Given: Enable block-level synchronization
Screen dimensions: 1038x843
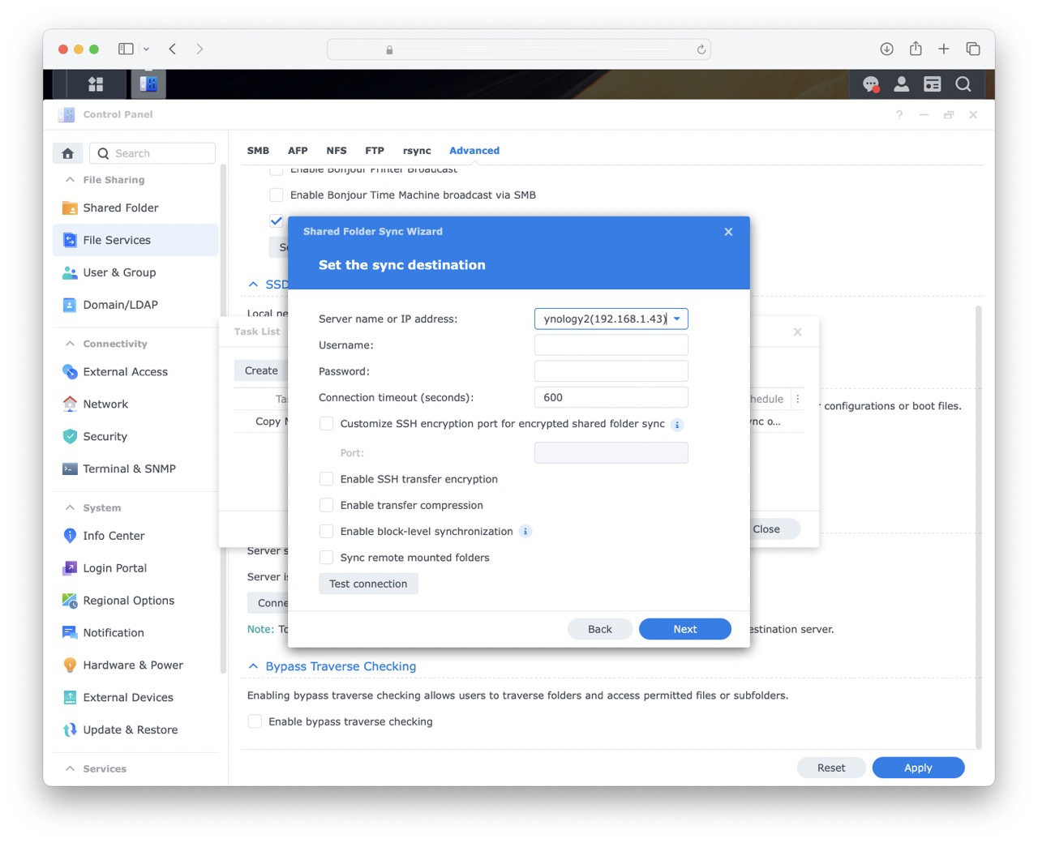Looking at the screenshot, I should pyautogui.click(x=326, y=531).
